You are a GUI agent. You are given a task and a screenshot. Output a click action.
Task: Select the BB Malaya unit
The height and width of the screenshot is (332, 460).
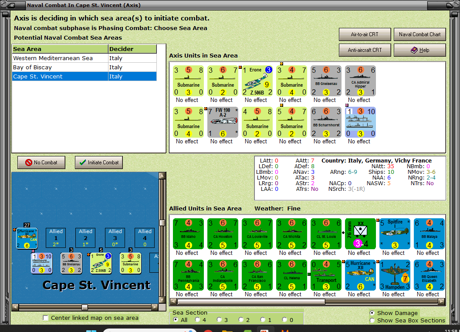point(429,234)
